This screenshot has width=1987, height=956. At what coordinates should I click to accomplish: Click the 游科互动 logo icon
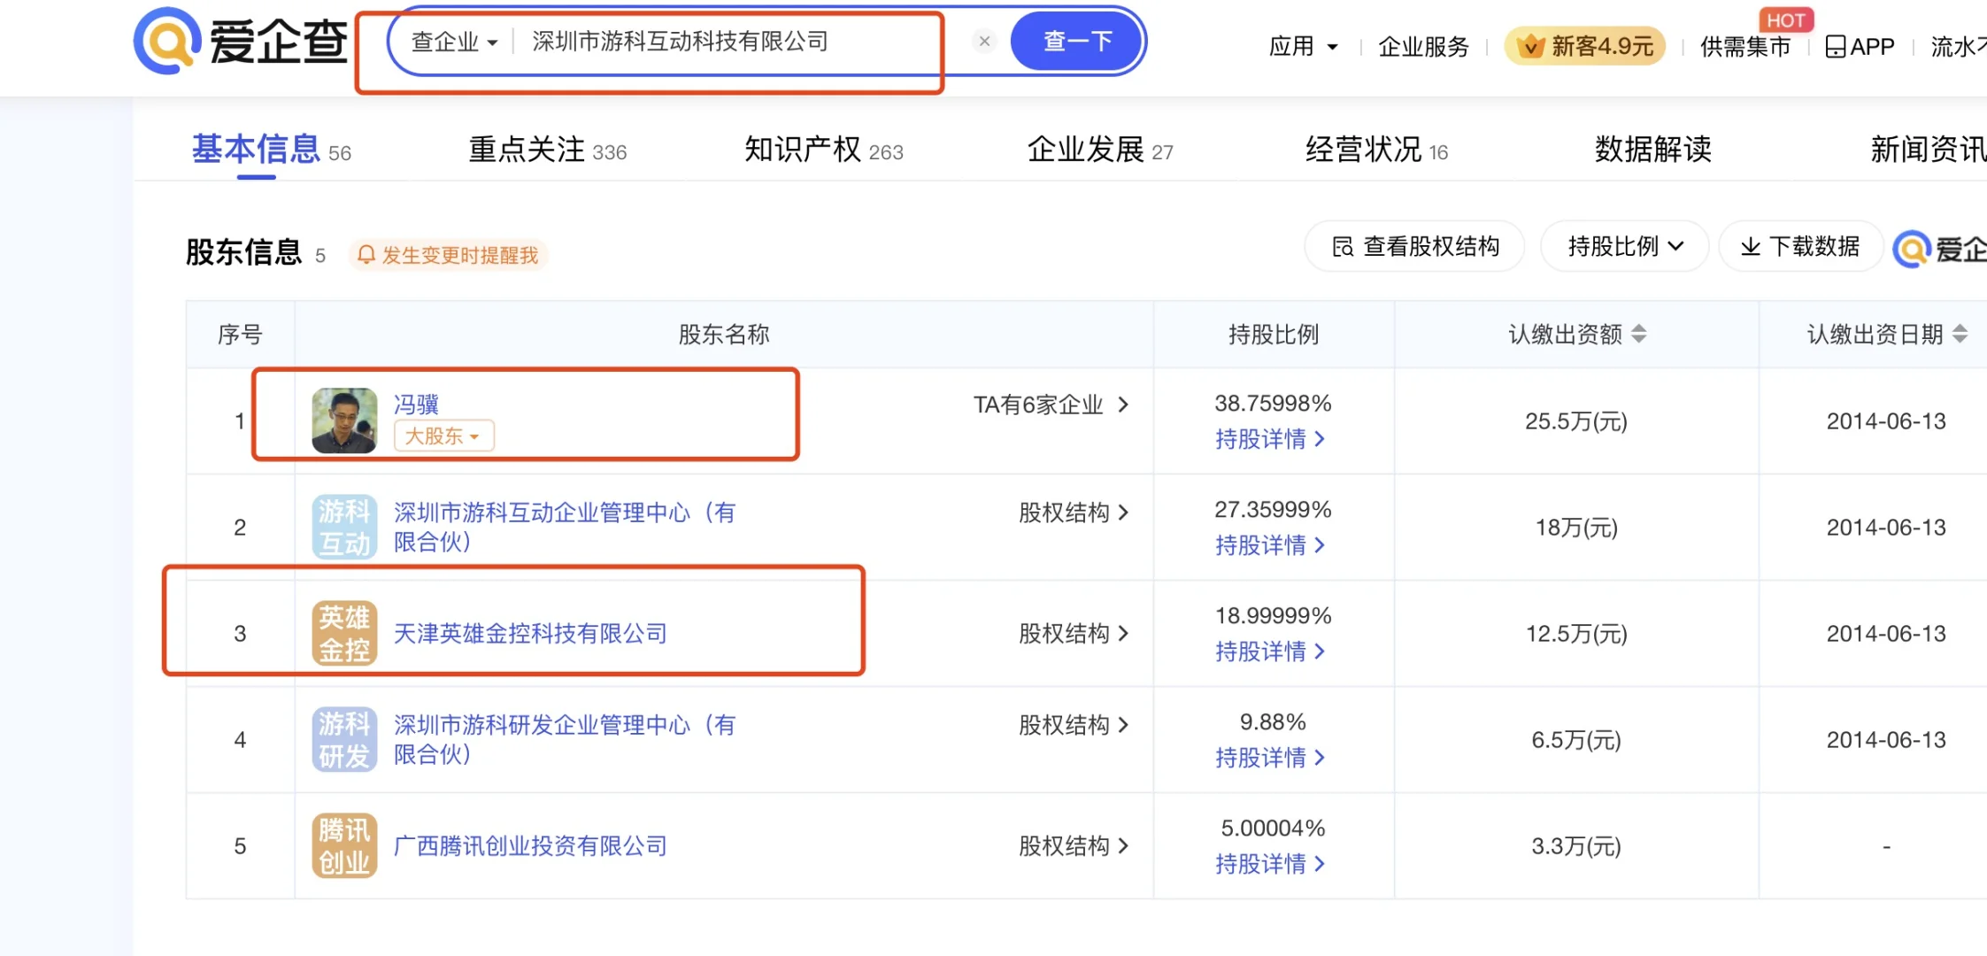(344, 527)
